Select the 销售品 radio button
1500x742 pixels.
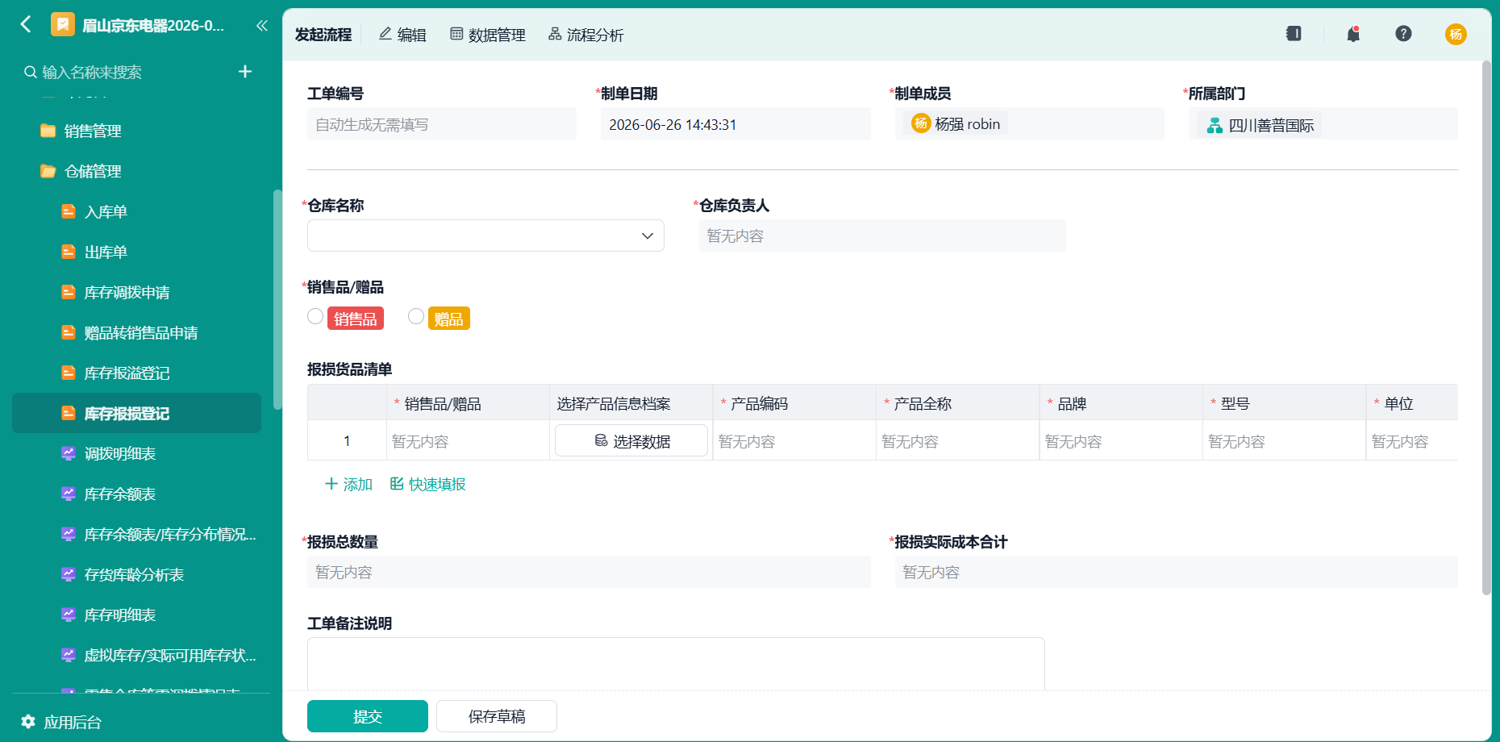point(315,317)
